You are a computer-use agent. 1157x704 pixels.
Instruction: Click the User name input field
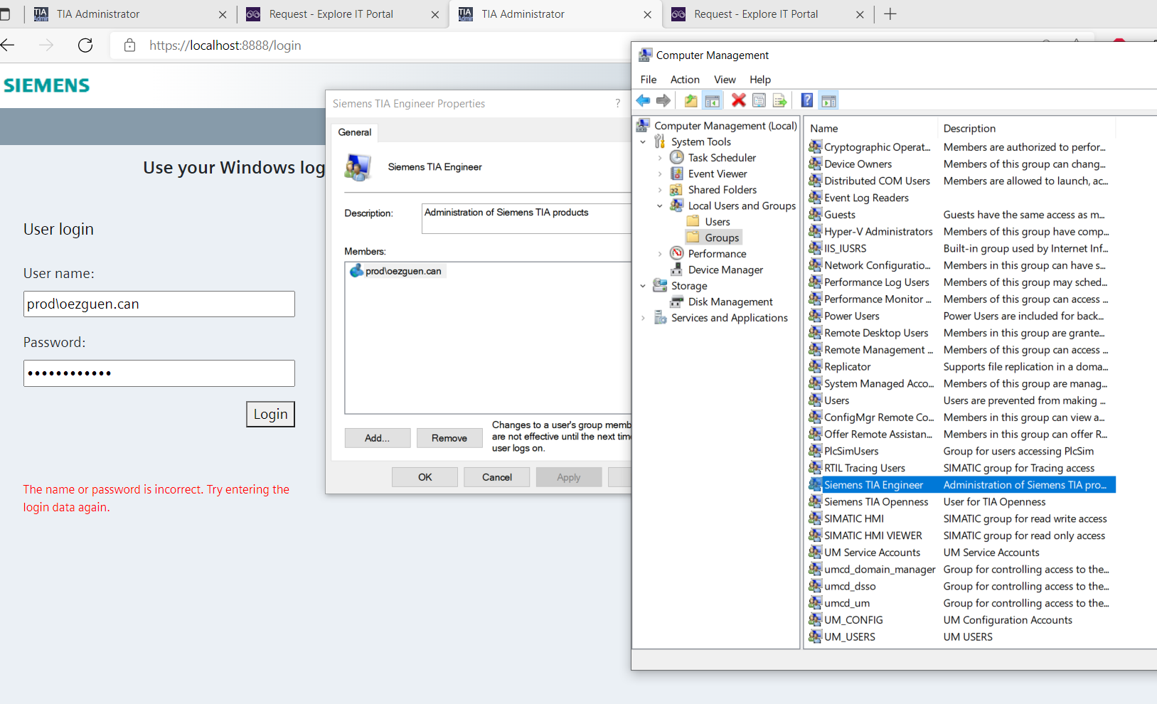point(159,304)
